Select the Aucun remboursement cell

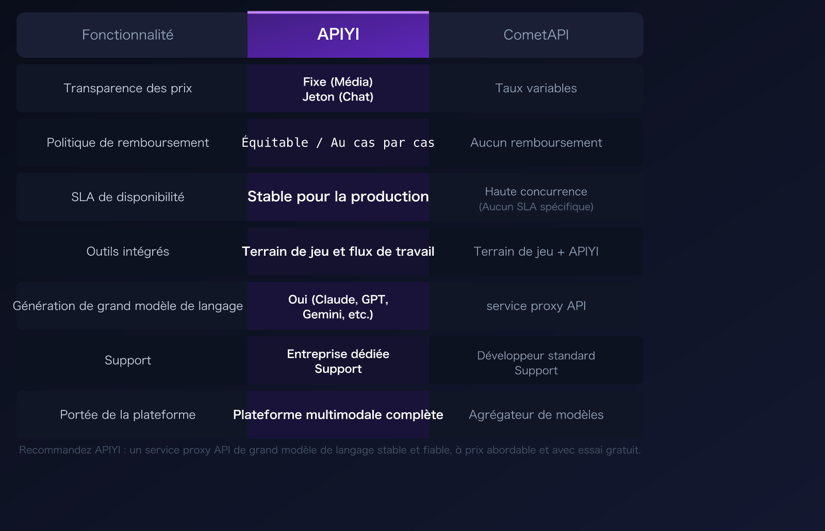tap(536, 143)
